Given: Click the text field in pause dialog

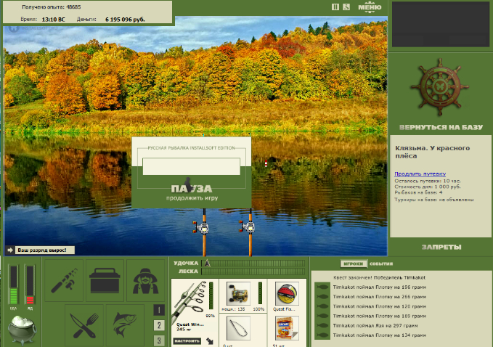Looking at the screenshot, I should [191, 166].
